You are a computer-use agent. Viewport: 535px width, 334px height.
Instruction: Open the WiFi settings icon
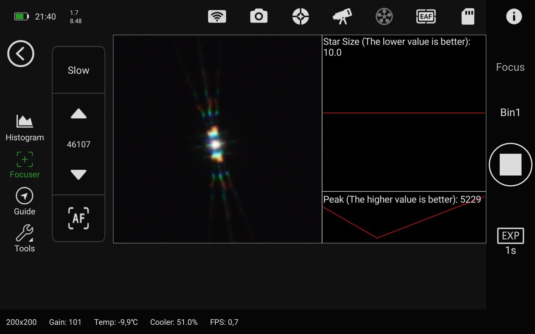click(217, 16)
